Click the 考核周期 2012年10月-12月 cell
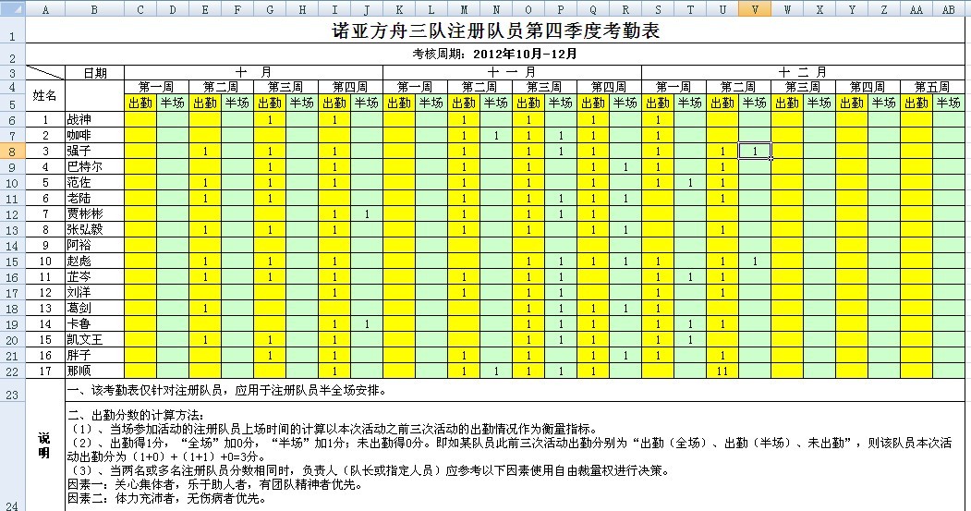This screenshot has width=971, height=511. [495, 54]
